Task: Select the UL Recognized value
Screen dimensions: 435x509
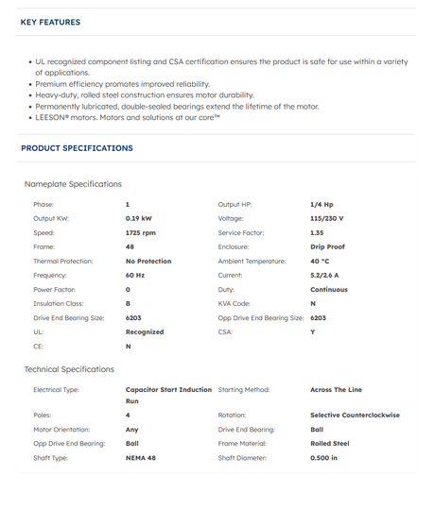Action: [145, 332]
